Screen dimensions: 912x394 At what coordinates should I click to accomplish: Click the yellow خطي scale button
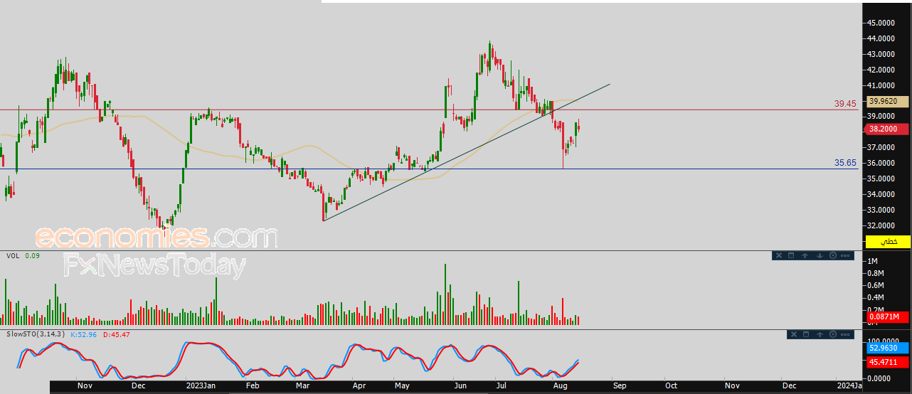click(x=887, y=242)
